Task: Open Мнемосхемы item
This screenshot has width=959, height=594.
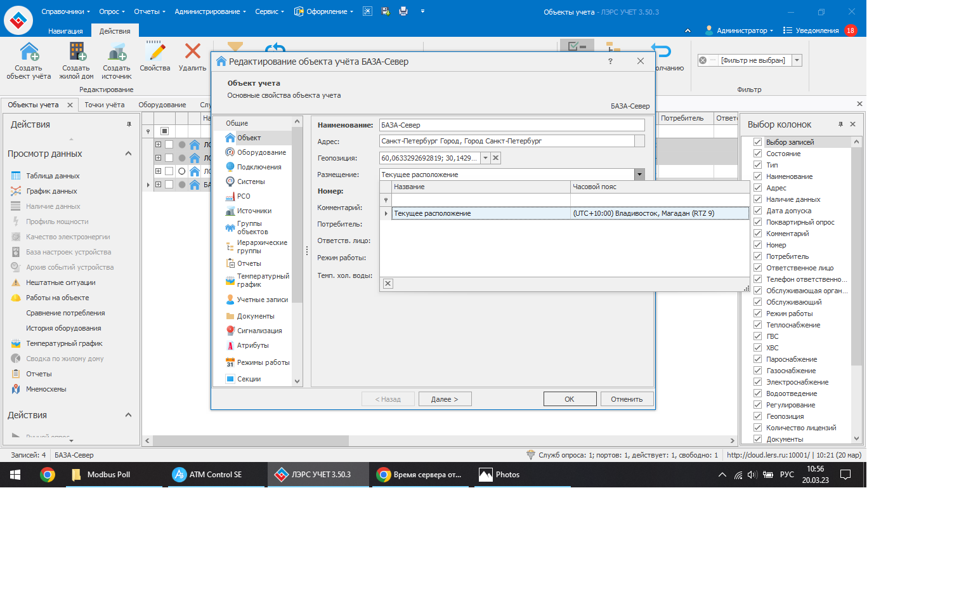Action: (46, 389)
